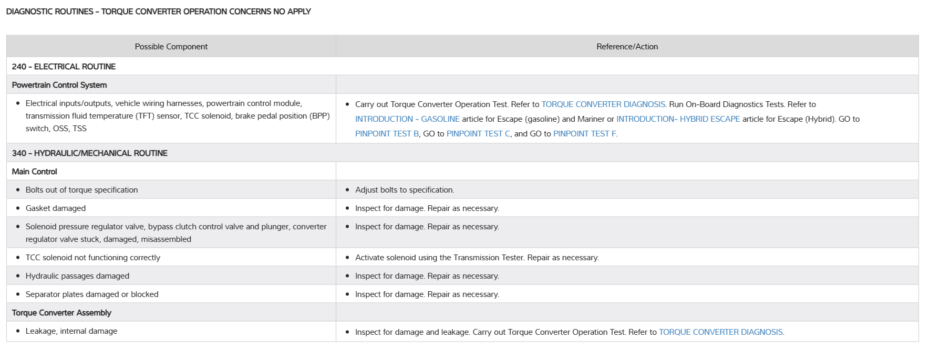Click the Powertrain Control System subheading
Viewport: 930px width, 350px height.
coord(59,85)
